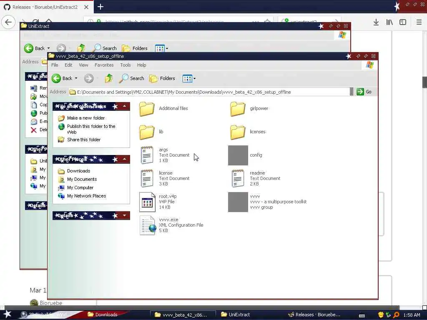Select the args text document icon
This screenshot has height=320, width=427.
pos(147,155)
